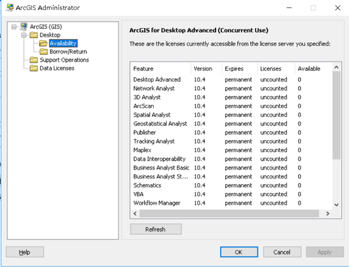Select the Availability tree item
The width and height of the screenshot is (349, 267).
point(63,43)
